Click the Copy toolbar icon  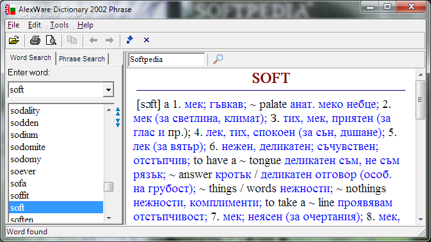point(72,40)
